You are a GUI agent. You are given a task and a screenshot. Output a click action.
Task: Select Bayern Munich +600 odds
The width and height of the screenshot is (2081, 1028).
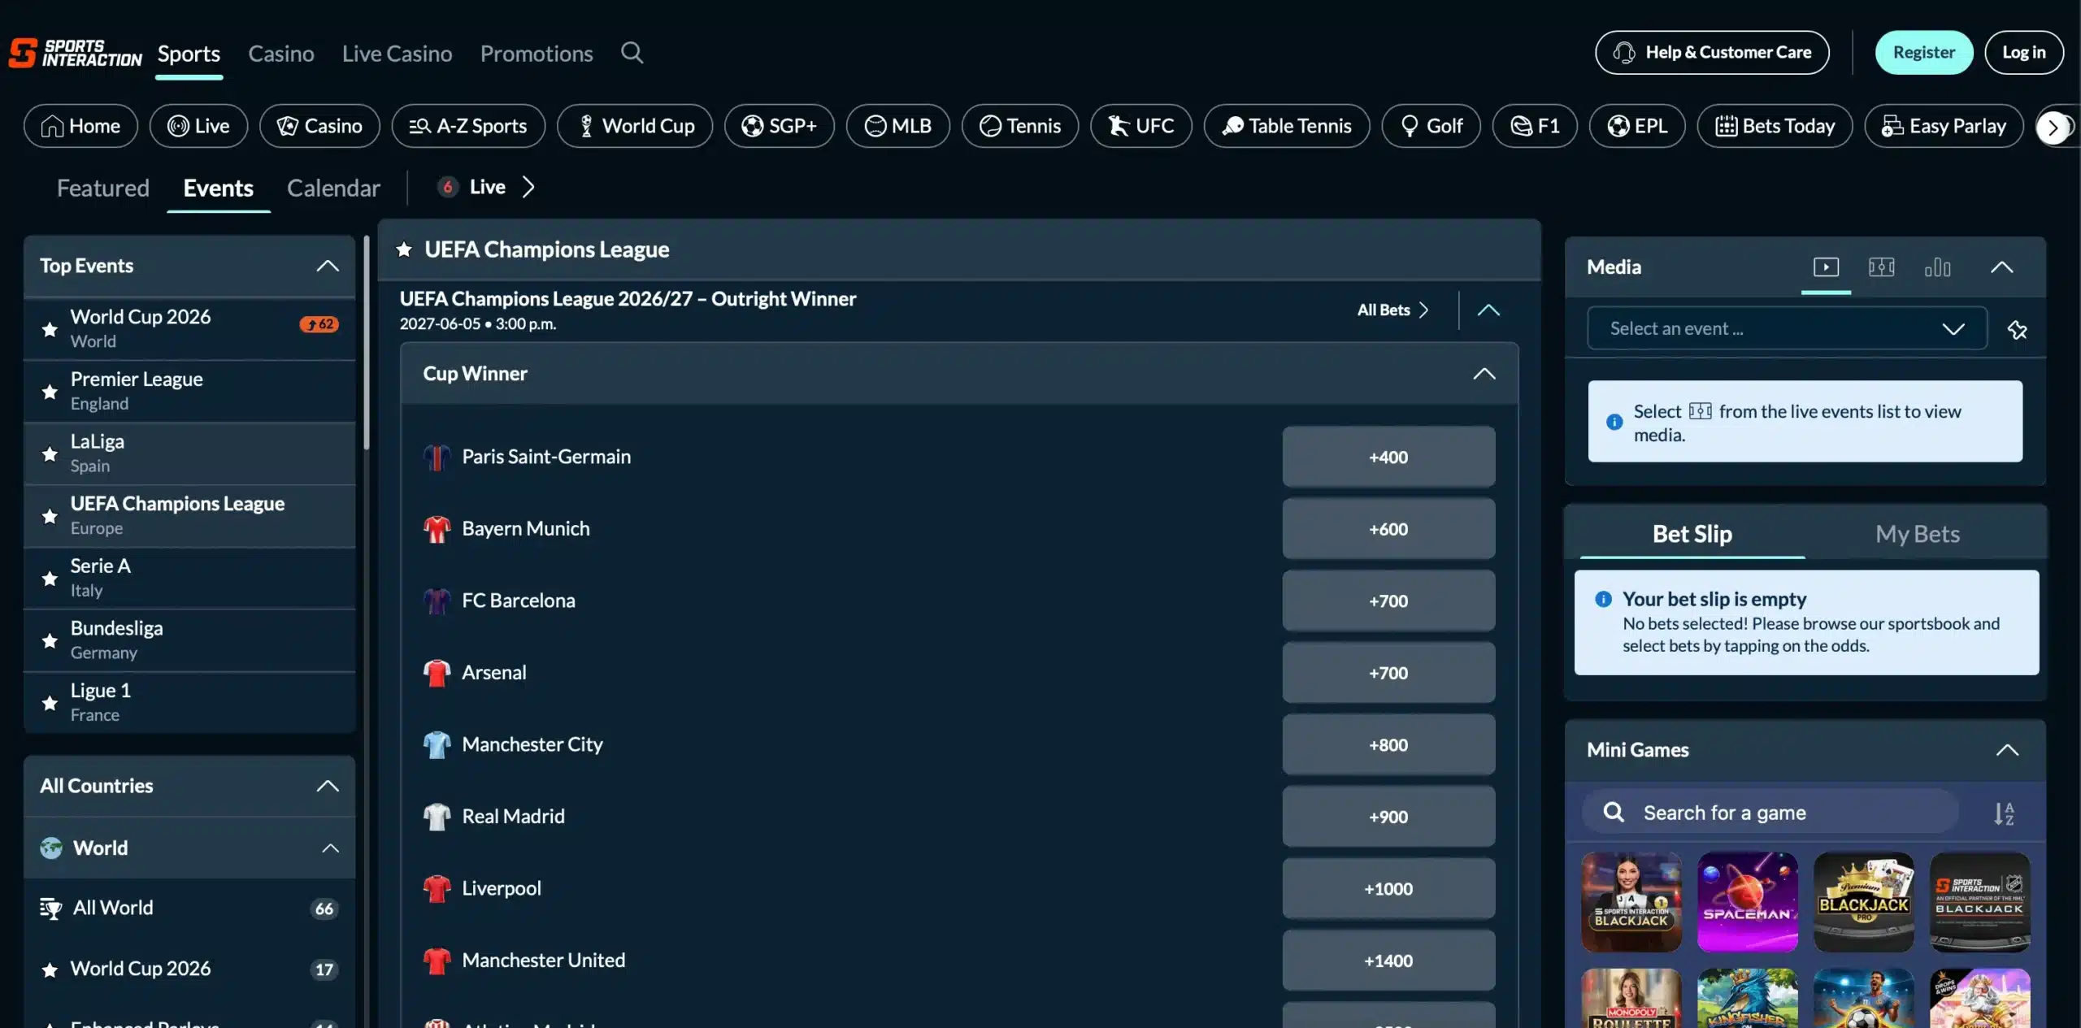coord(1388,529)
